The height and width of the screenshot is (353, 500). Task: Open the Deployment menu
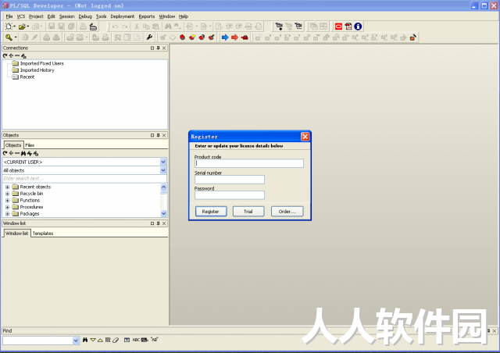123,16
